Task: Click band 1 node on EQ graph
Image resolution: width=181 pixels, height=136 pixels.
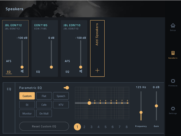Action: [x=89, y=103]
